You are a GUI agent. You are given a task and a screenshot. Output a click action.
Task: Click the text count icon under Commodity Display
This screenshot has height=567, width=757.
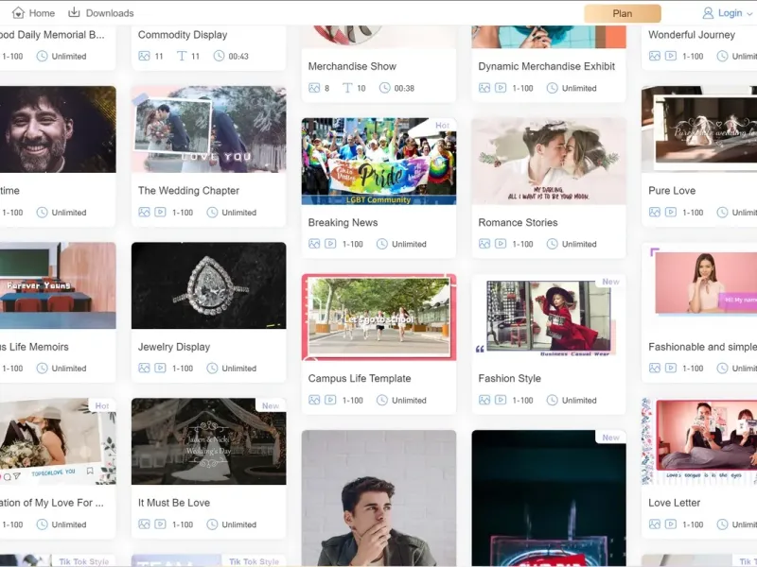(182, 56)
